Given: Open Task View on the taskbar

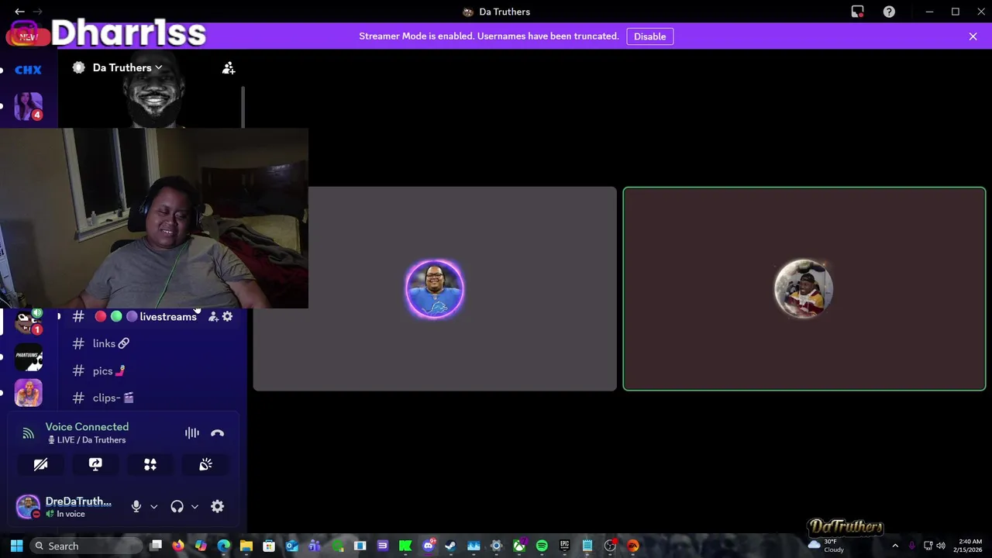Looking at the screenshot, I should pos(156,546).
